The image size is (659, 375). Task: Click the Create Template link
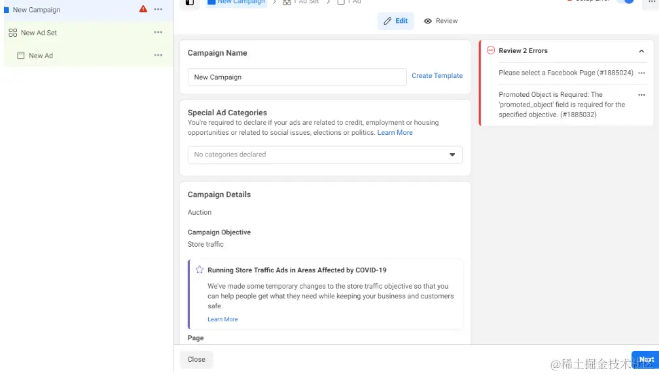click(x=436, y=76)
